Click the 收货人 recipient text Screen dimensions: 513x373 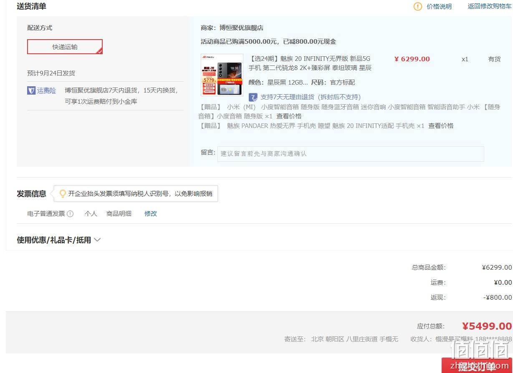[461, 339]
